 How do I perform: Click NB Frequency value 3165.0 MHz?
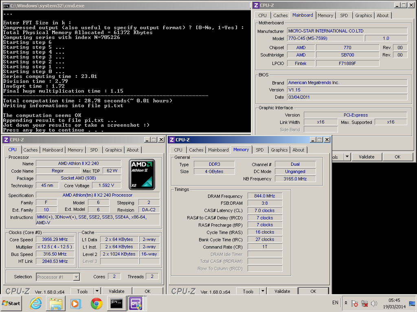[x=295, y=179]
